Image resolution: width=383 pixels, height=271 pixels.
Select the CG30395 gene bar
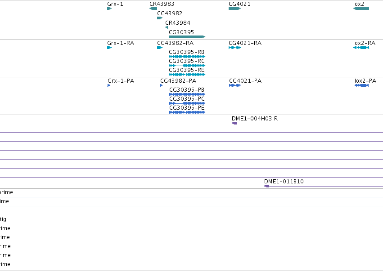tap(187, 37)
